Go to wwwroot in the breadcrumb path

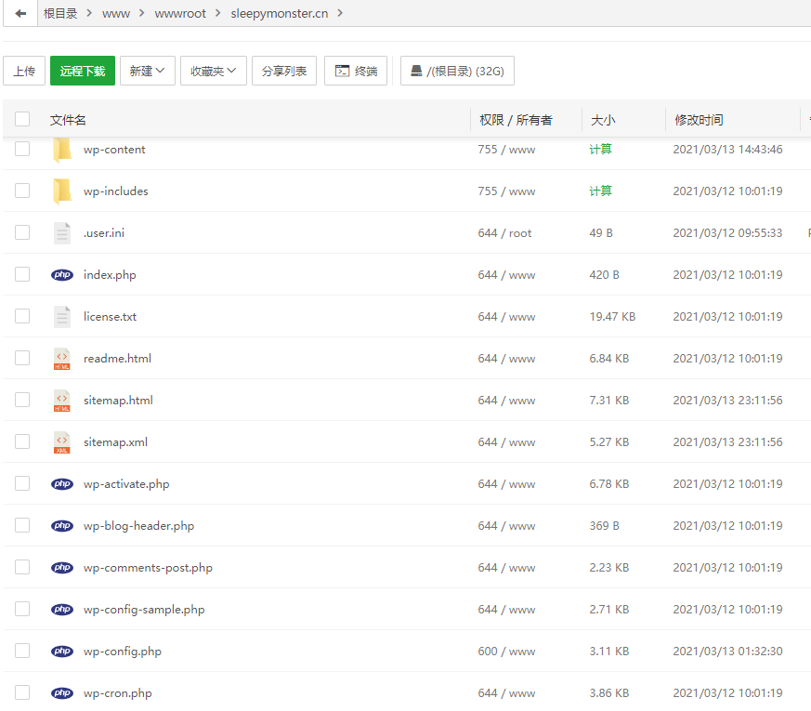(x=180, y=13)
